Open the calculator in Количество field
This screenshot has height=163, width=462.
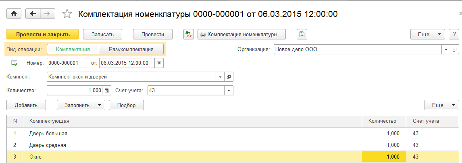point(107,90)
